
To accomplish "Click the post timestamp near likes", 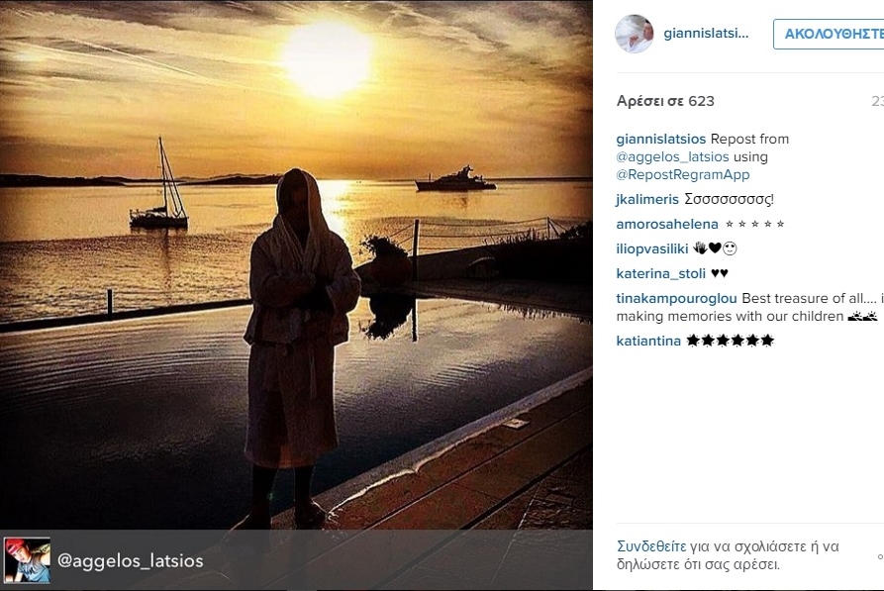I will [877, 101].
